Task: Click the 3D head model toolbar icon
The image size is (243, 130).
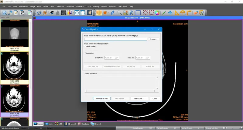Action: (x=90, y=13)
